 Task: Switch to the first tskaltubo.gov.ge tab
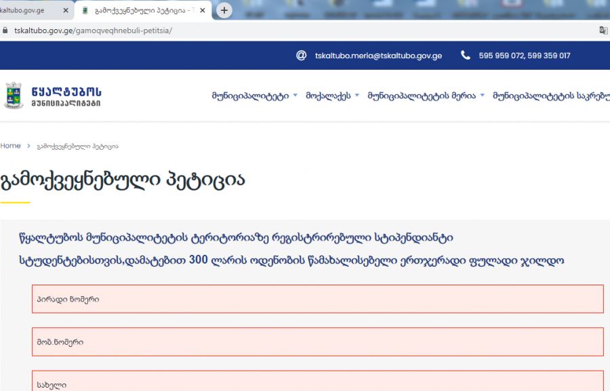[x=27, y=11]
